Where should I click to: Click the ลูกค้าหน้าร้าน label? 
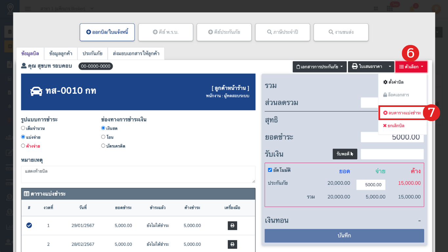[x=231, y=88]
